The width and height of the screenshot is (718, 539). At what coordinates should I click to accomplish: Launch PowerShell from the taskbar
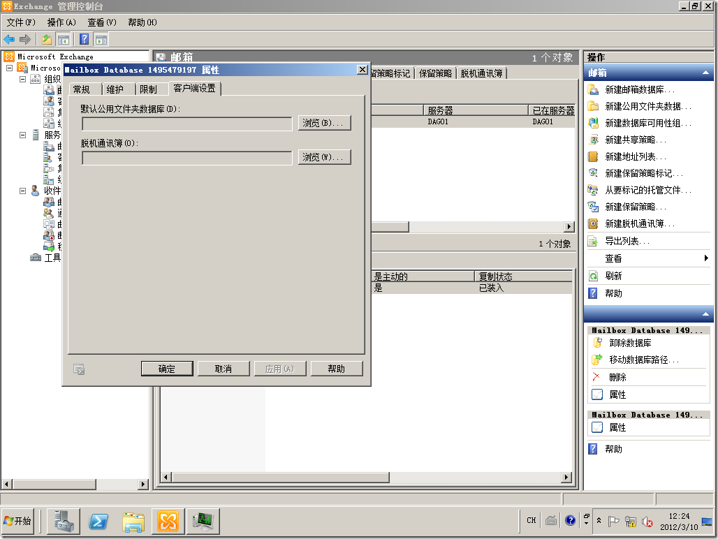(x=98, y=521)
